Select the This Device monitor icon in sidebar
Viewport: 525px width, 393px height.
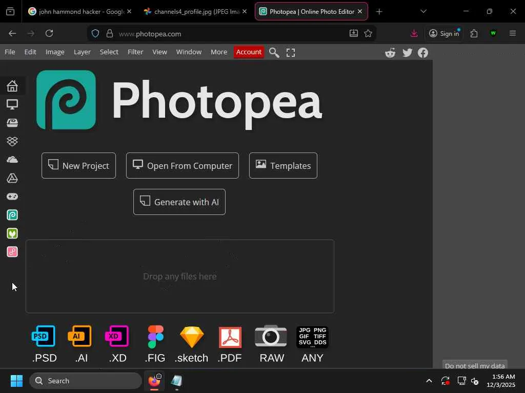click(x=12, y=104)
